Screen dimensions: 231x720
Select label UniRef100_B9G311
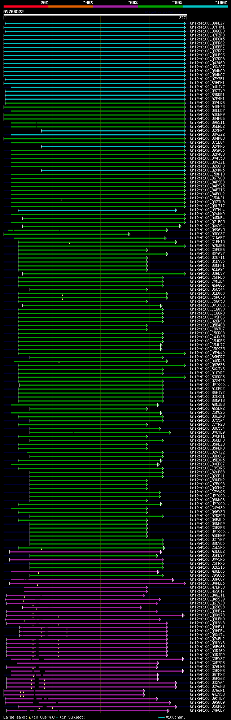tap(207, 123)
